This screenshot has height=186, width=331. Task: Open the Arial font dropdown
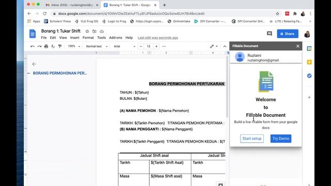coord(124,47)
